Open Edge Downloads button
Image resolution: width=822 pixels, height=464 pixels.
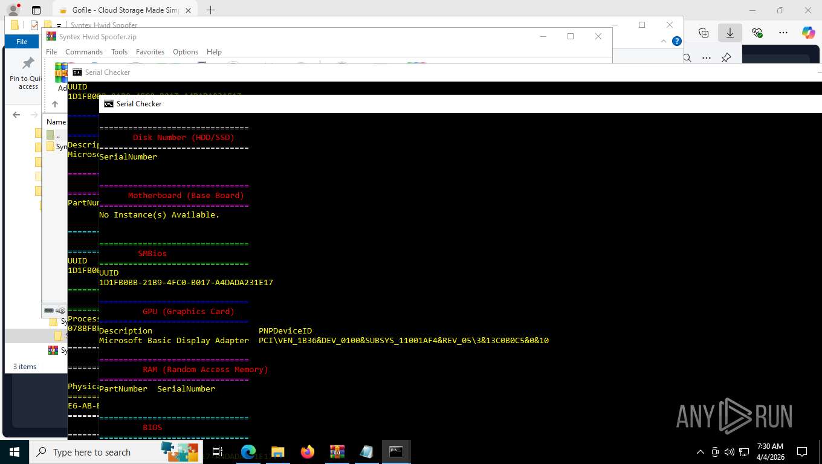pyautogui.click(x=730, y=33)
